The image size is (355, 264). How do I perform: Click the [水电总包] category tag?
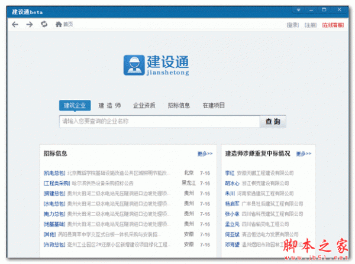point(54,204)
